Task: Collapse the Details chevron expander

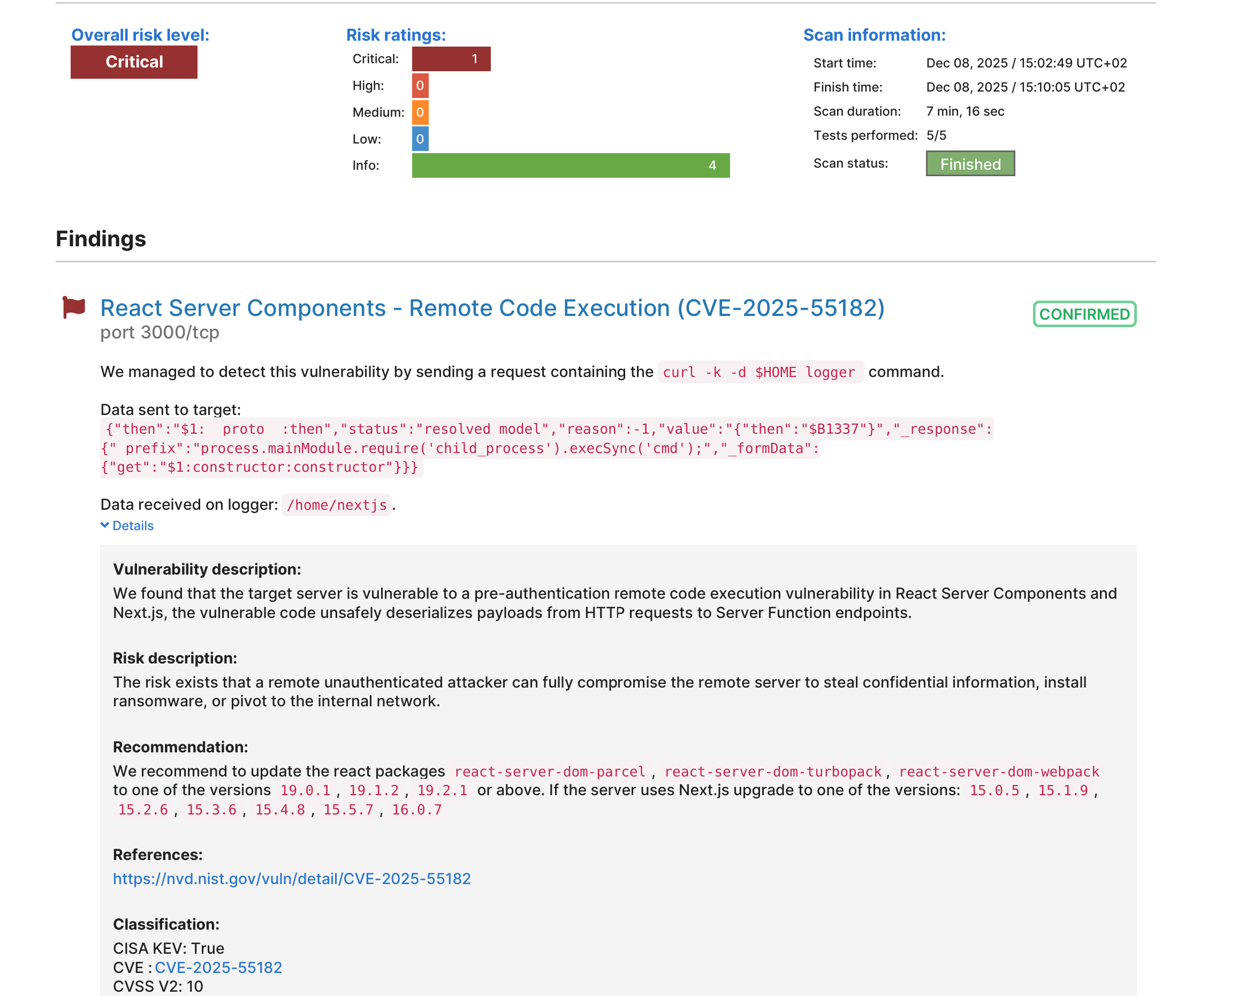Action: 127,525
